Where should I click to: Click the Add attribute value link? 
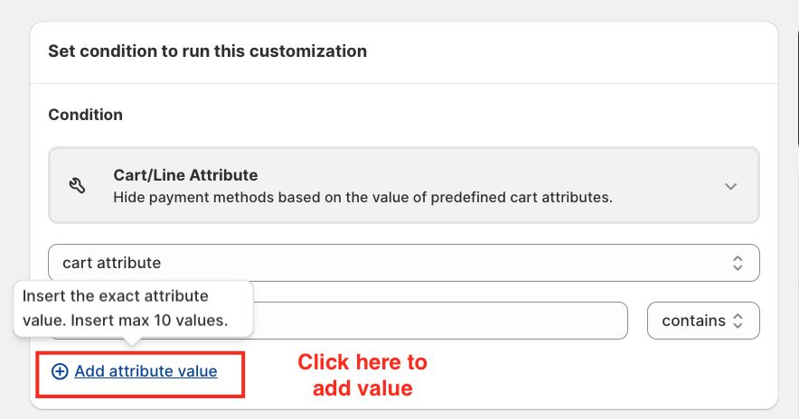pos(146,371)
